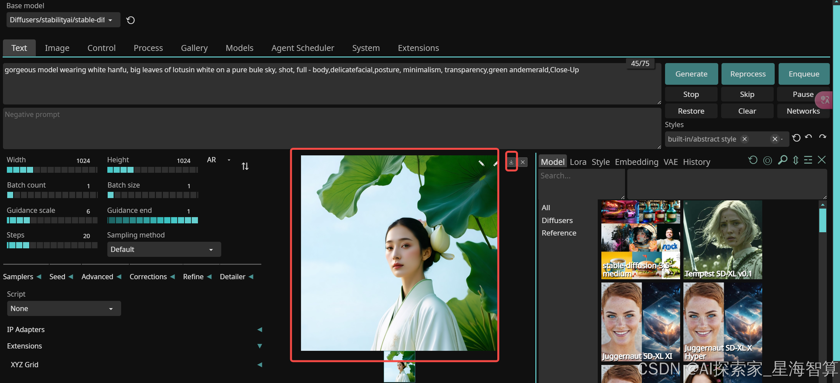Remove the built-in/abstract style tag
The image size is (840, 383).
[745, 139]
